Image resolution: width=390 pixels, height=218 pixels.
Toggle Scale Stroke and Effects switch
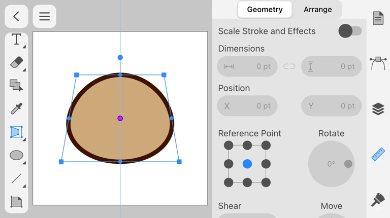coord(350,31)
